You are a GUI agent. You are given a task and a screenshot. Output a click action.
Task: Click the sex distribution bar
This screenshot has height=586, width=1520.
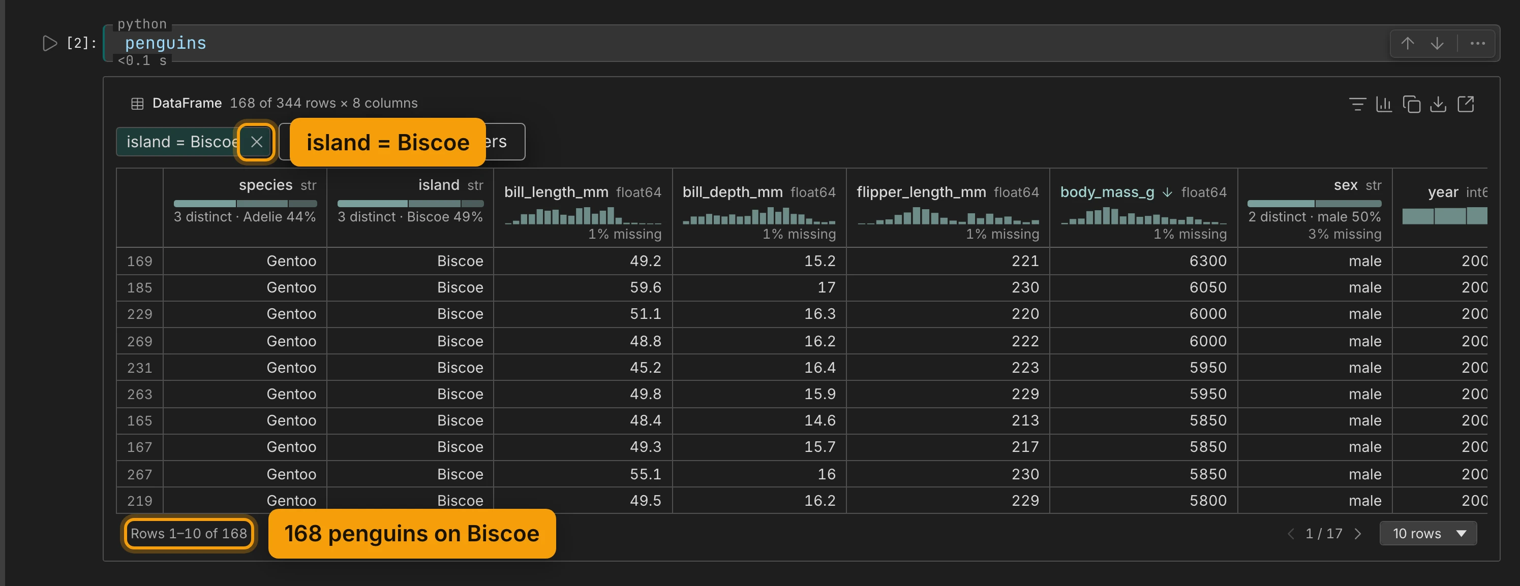pos(1314,204)
